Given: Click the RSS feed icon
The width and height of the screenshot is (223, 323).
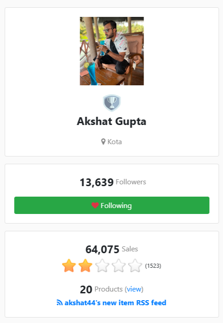Looking at the screenshot, I should tap(59, 302).
